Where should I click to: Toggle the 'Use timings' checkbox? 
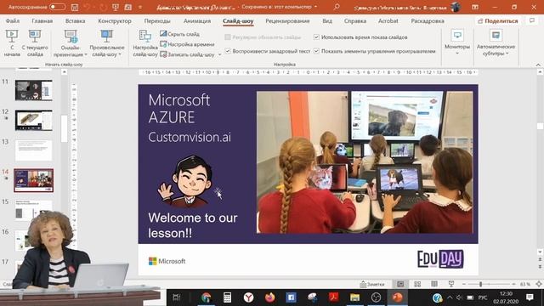(316, 37)
